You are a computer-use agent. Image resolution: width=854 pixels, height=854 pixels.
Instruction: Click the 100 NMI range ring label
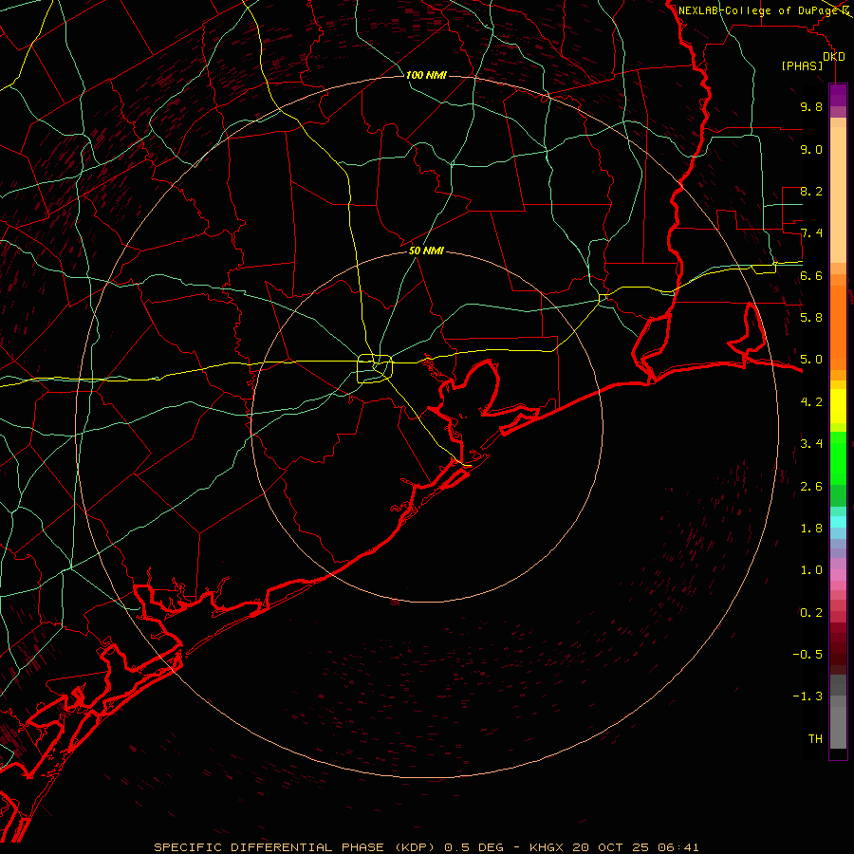(x=426, y=75)
